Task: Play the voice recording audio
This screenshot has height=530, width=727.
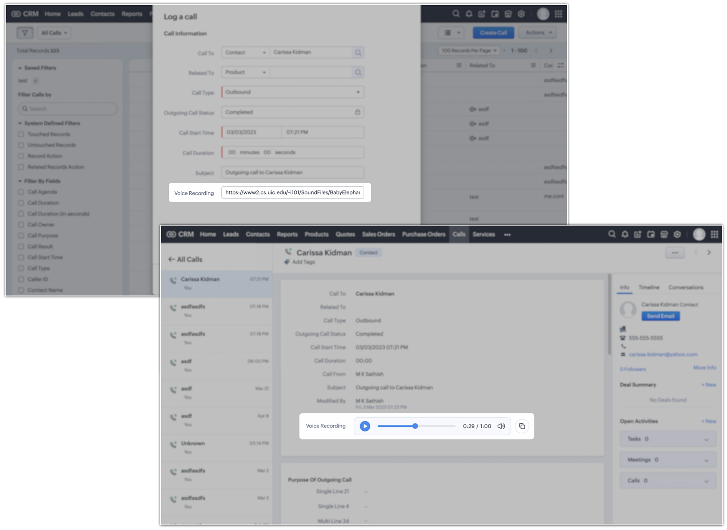Action: coord(365,426)
